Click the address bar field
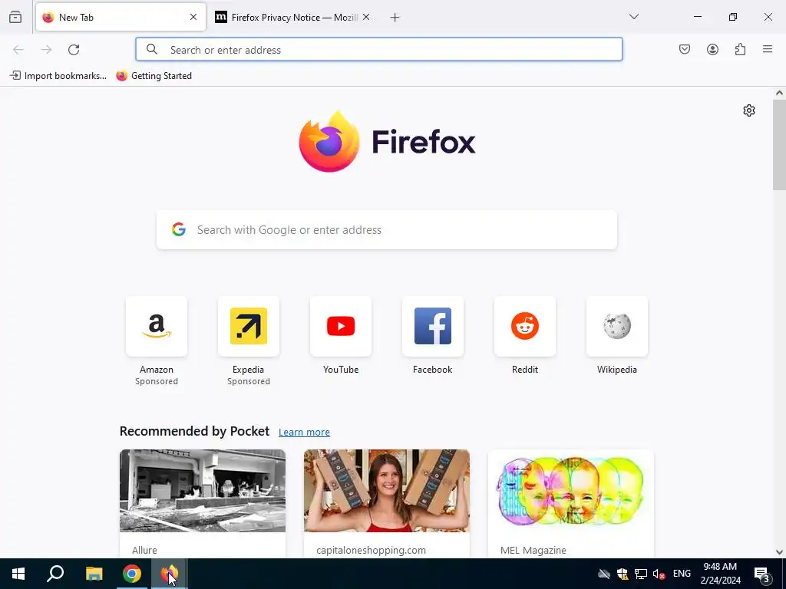Viewport: 786px width, 589px height. click(x=379, y=50)
